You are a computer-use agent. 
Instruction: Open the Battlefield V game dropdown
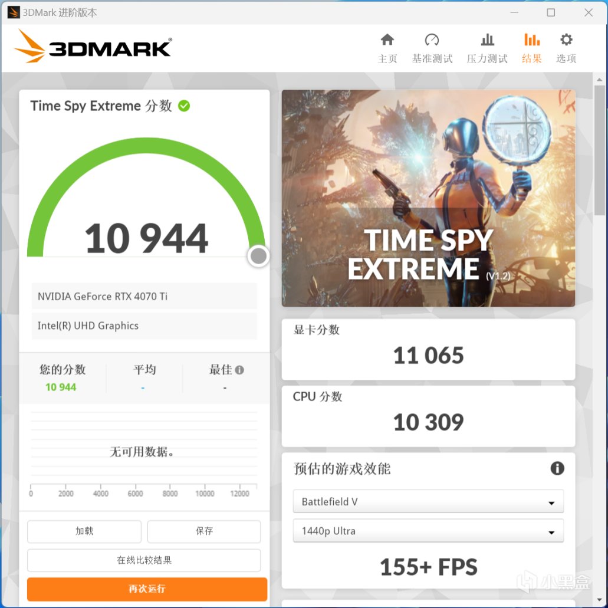coord(428,501)
